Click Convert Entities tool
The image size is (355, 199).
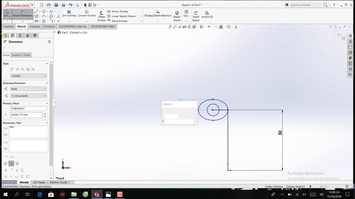pos(87,13)
